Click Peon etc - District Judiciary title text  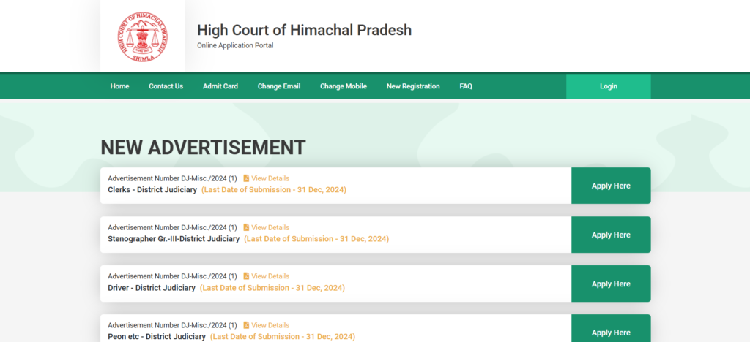pos(157,337)
